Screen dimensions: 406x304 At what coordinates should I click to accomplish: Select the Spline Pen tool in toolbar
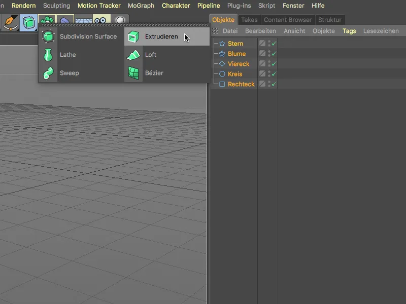click(x=11, y=23)
